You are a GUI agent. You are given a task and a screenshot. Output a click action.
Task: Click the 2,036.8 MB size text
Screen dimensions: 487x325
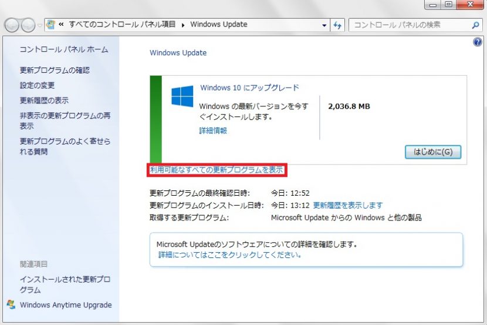349,106
